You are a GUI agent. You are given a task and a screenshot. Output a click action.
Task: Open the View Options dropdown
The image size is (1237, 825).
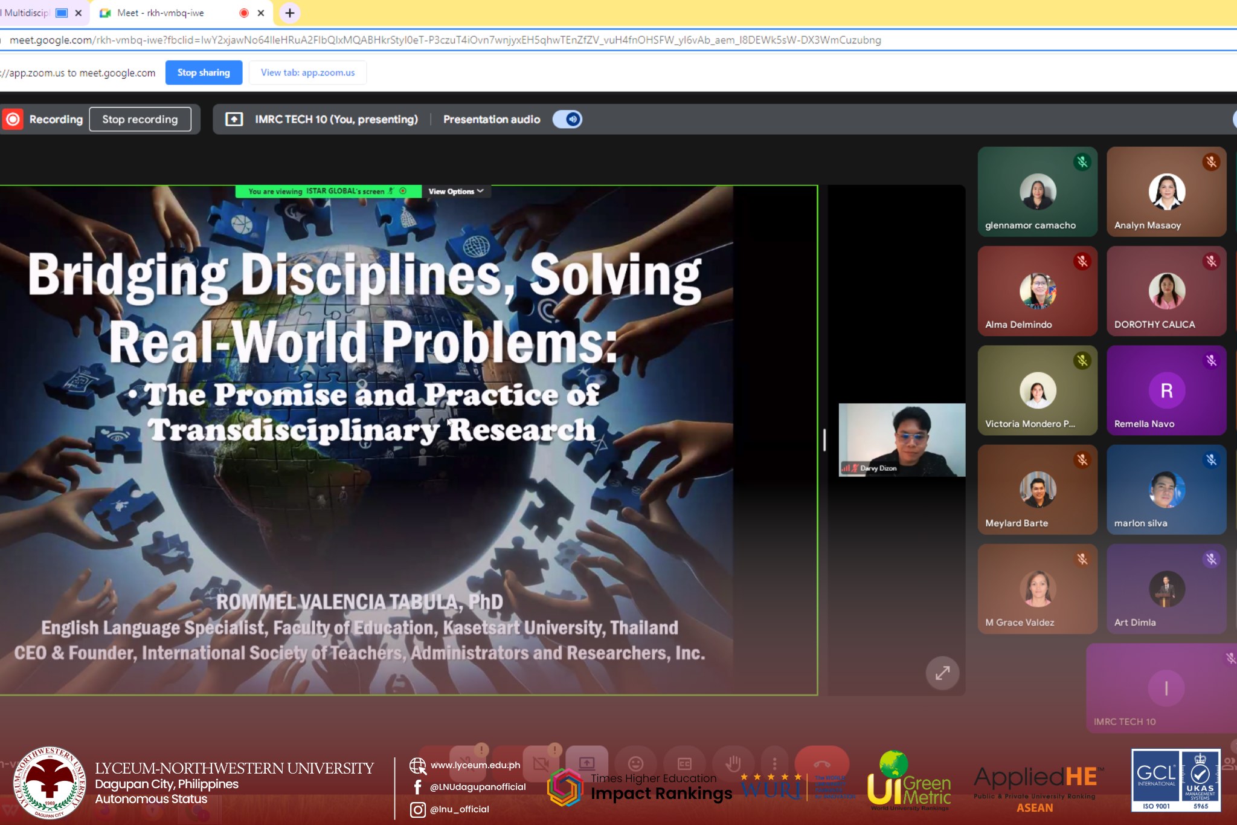coord(456,192)
